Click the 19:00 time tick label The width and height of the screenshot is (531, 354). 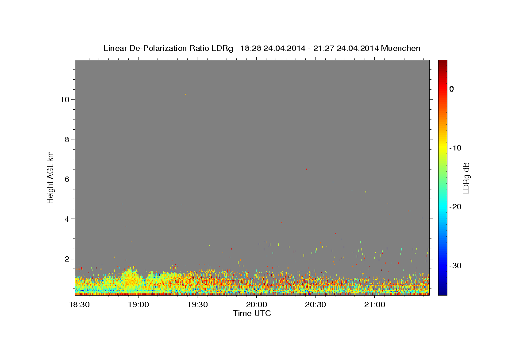tap(139, 305)
